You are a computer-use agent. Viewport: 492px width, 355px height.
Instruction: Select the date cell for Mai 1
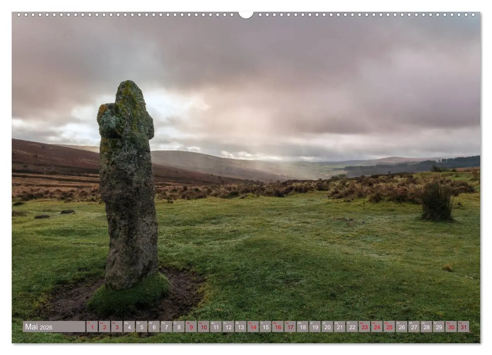click(x=93, y=327)
